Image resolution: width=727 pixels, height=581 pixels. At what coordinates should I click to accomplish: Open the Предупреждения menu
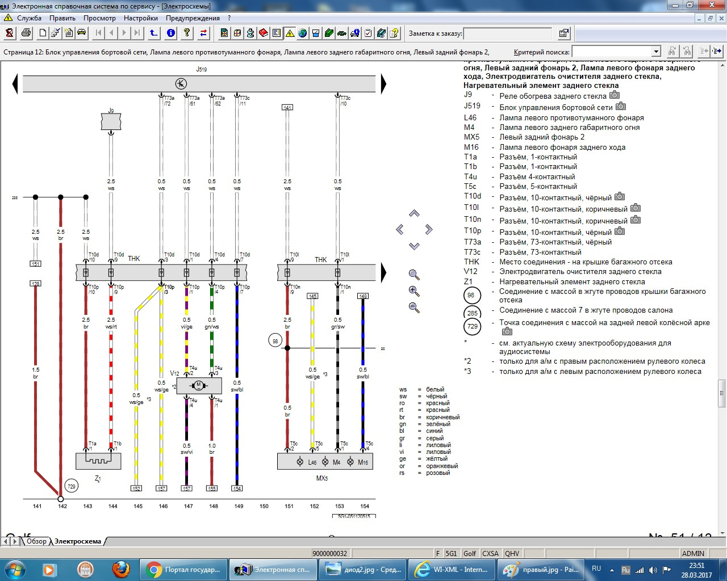(x=193, y=18)
